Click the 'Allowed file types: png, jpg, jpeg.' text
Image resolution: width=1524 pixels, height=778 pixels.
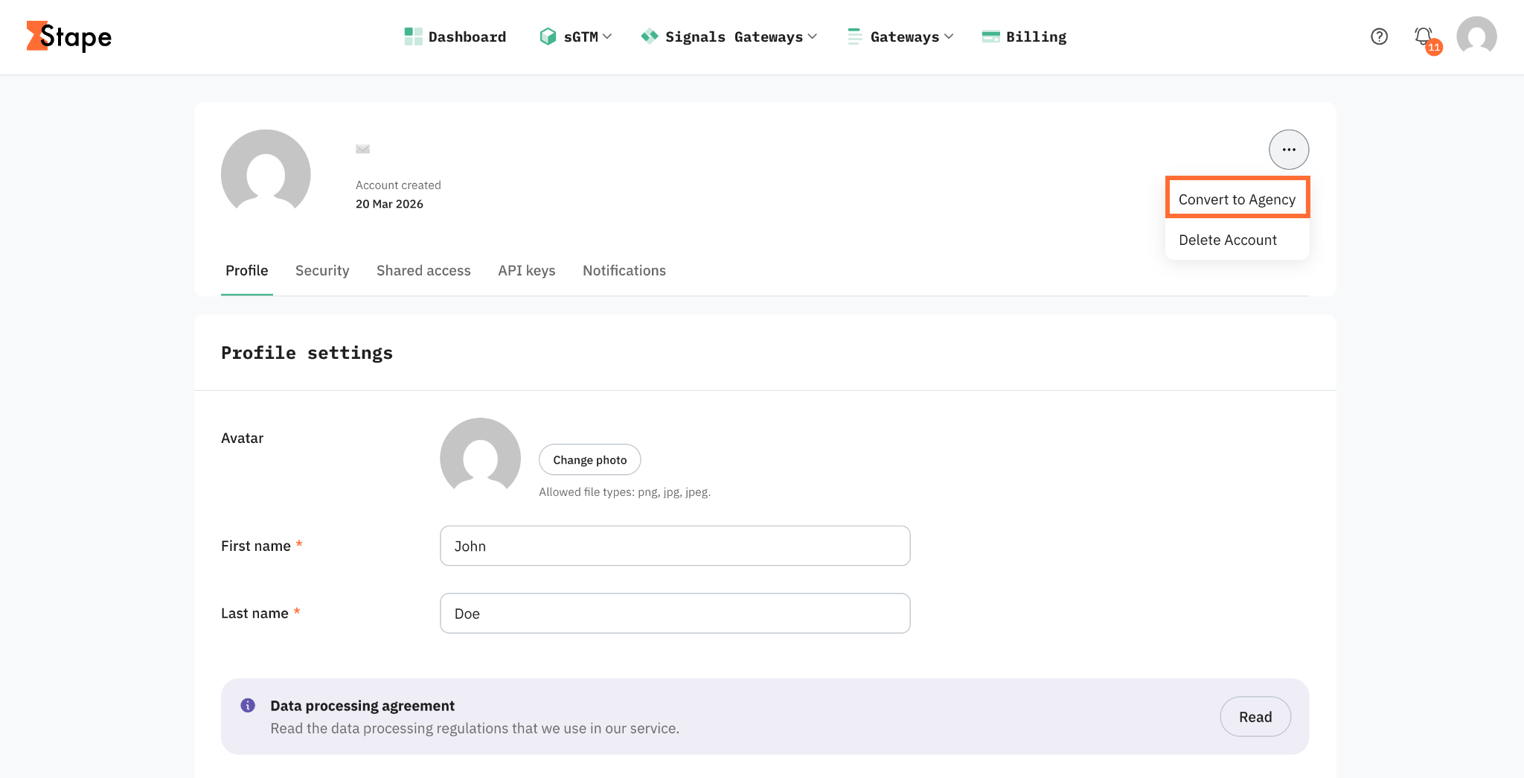[624, 492]
